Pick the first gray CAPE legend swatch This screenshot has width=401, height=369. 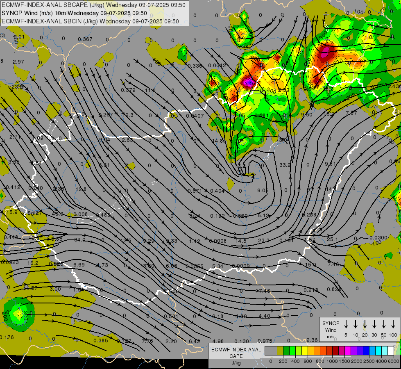pos(268,351)
